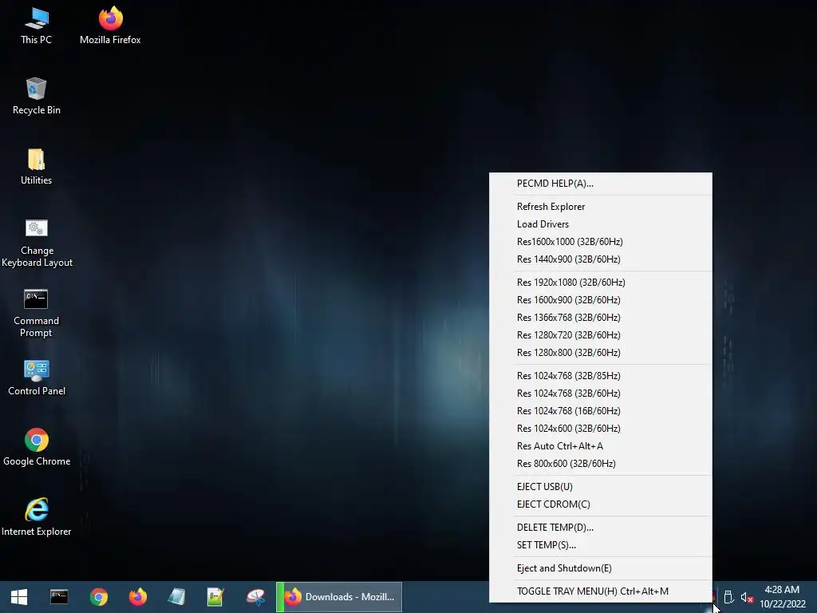Select the Command Prompt desktop icon
The width and height of the screenshot is (817, 613).
coord(37,313)
